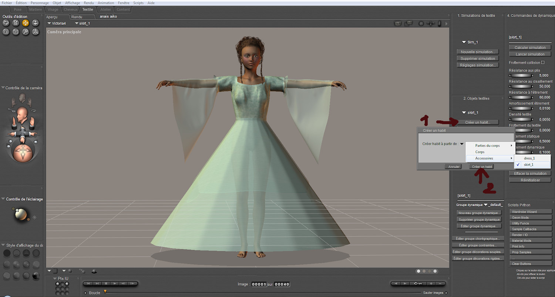Adjust the Densité textile slider
The height and width of the screenshot is (297, 555).
coord(521,119)
